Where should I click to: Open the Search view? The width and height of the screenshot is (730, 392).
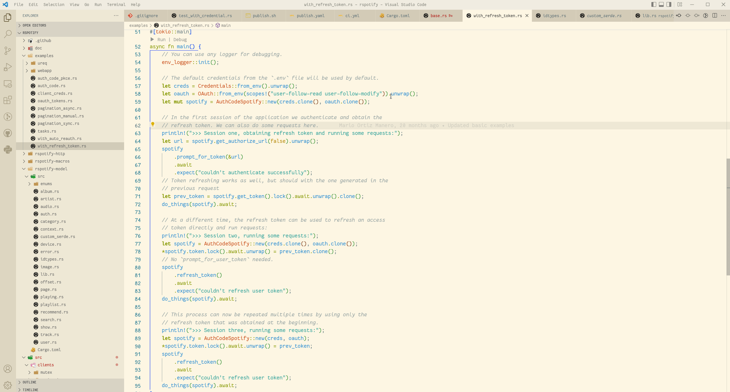click(x=8, y=34)
